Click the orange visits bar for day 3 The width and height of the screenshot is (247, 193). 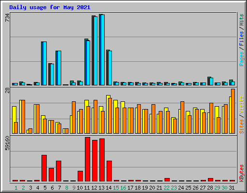coord(30,131)
